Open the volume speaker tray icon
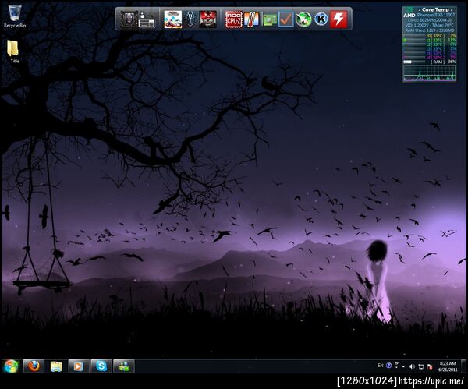This screenshot has height=389, width=468. coord(412,366)
